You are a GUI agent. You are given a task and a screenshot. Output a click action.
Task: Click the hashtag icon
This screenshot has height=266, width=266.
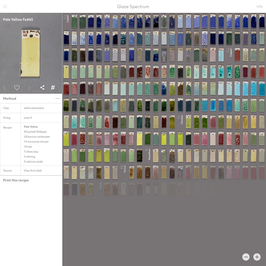tap(53, 88)
